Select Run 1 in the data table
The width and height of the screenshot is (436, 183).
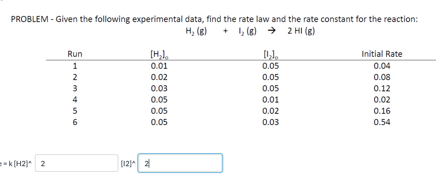click(x=75, y=66)
